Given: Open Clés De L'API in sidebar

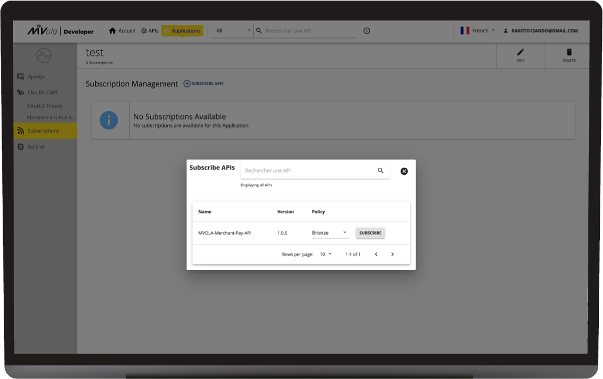Looking at the screenshot, I should pos(42,93).
